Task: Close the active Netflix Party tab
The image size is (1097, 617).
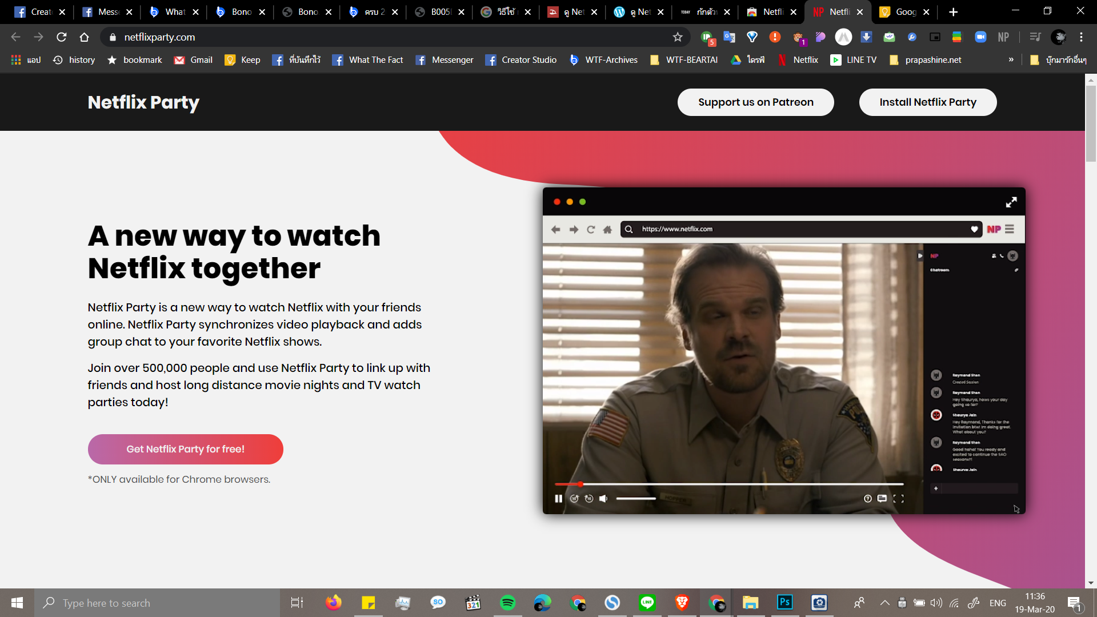Action: (x=860, y=12)
